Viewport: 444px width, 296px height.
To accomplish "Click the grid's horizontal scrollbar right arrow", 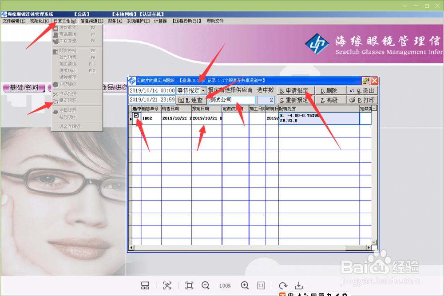I will point(369,248).
